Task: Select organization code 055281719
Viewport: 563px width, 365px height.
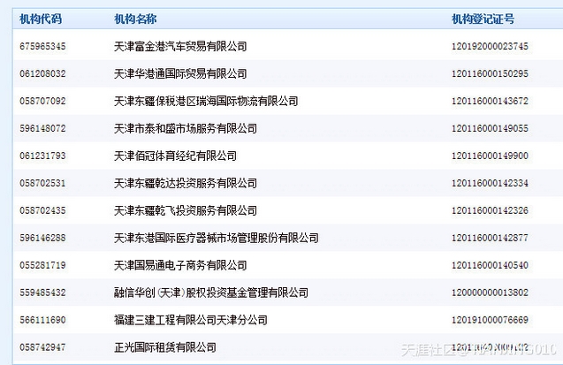Action: click(42, 265)
